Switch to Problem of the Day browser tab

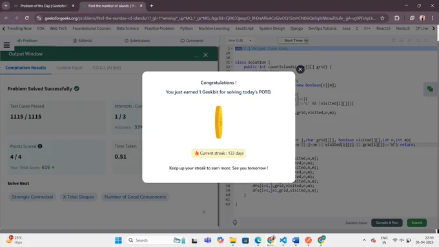[x=44, y=6]
